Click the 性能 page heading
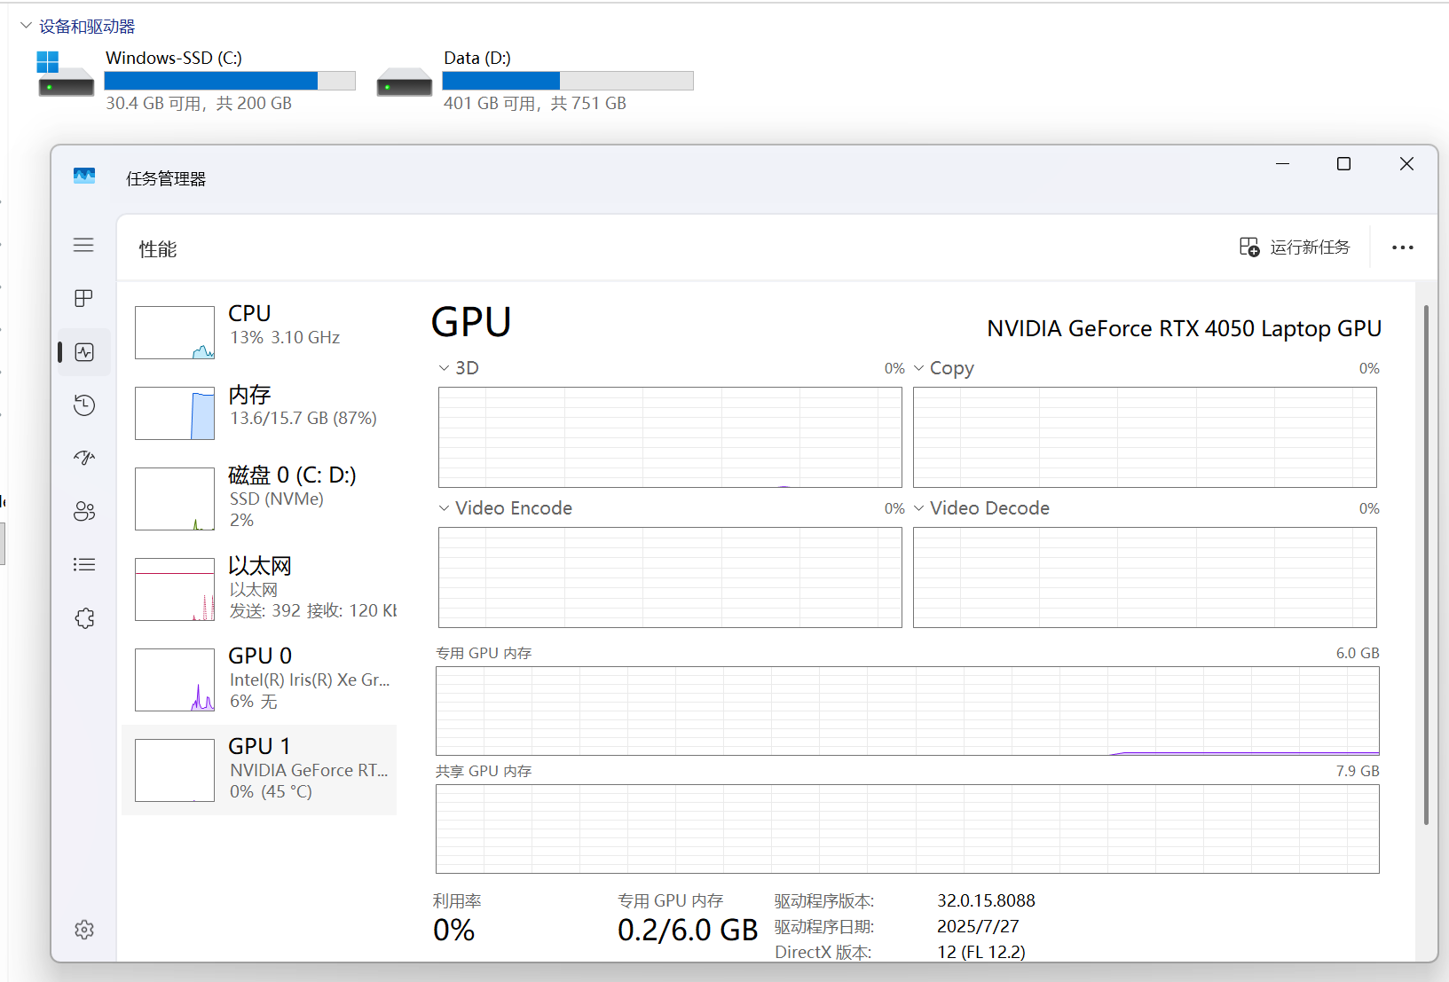Viewport: 1449px width, 982px height. coord(158,249)
